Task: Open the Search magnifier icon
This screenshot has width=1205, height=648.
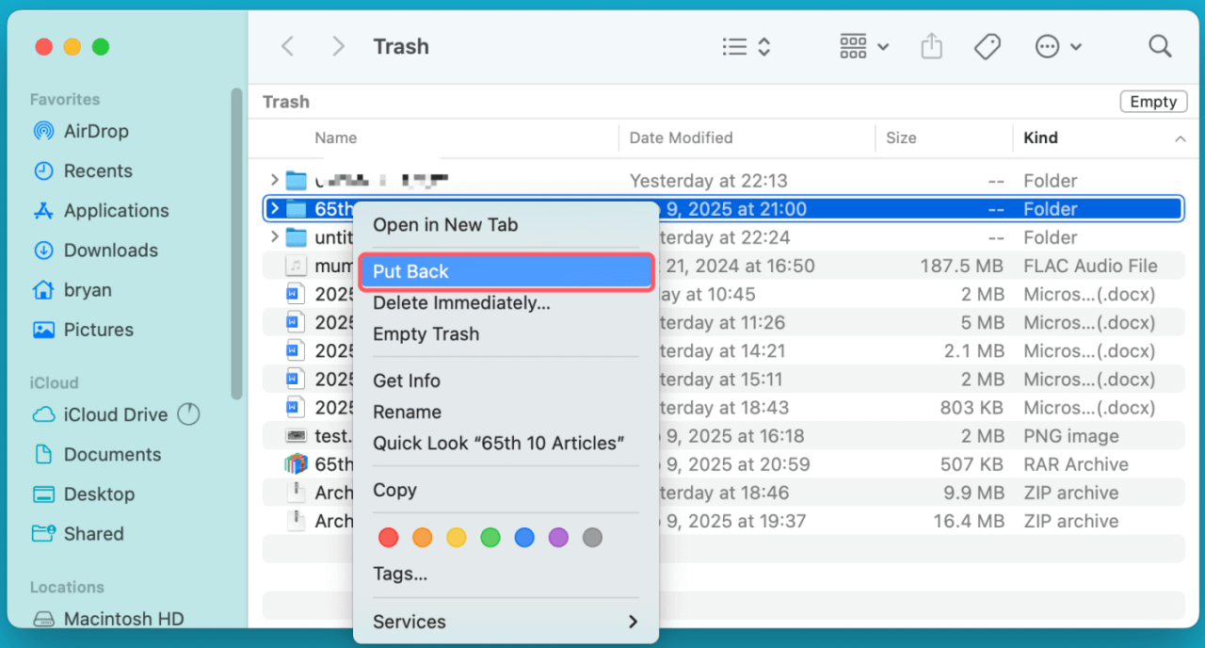Action: coord(1160,46)
